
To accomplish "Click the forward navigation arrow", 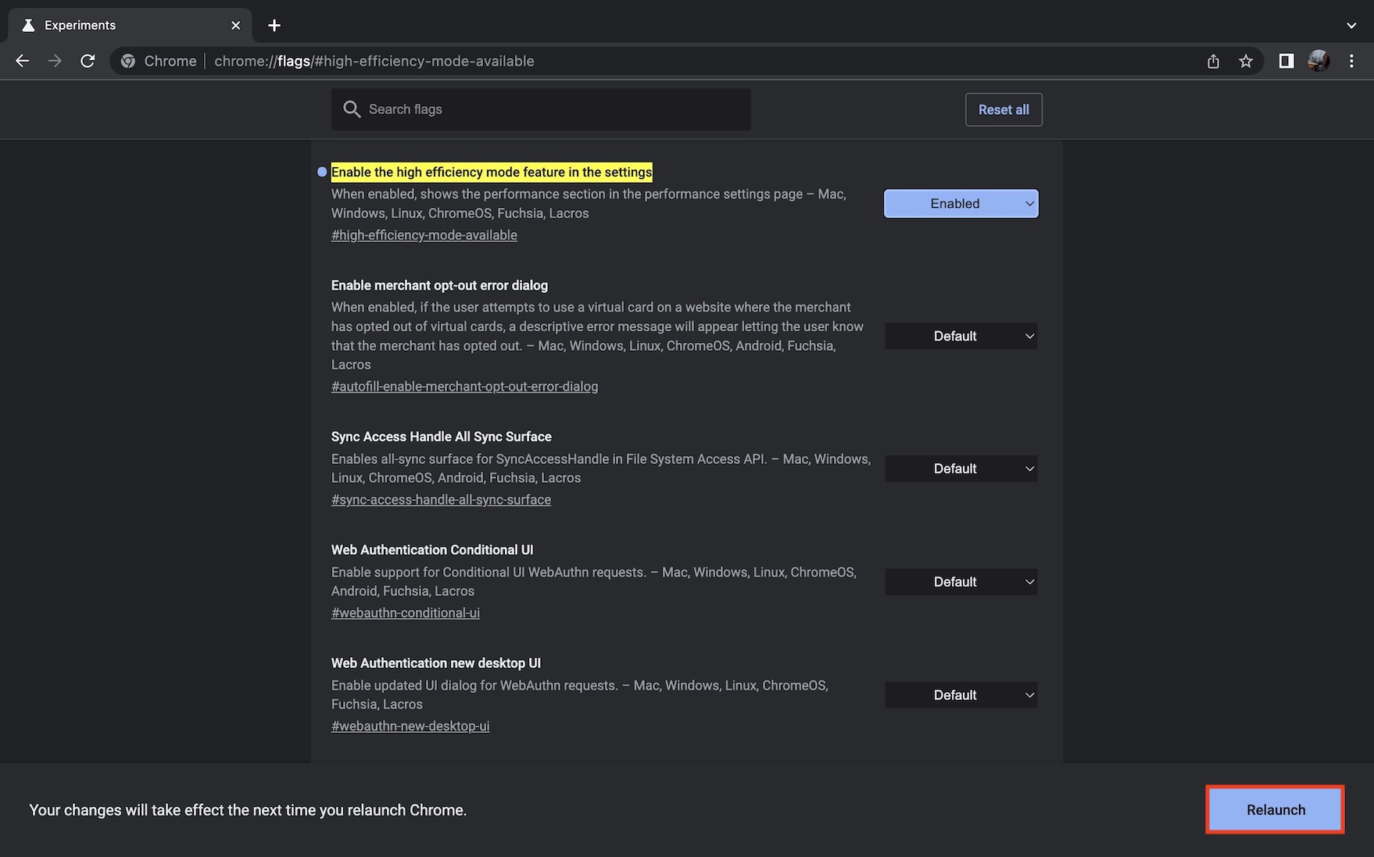I will coord(55,61).
